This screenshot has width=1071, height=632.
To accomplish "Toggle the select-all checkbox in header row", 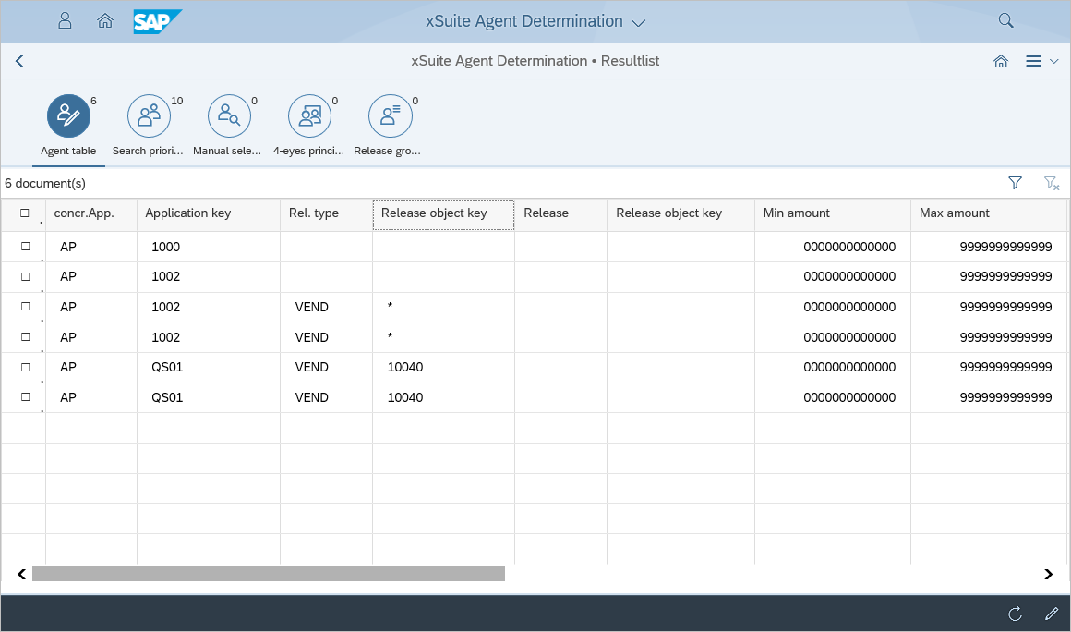I will coord(25,213).
